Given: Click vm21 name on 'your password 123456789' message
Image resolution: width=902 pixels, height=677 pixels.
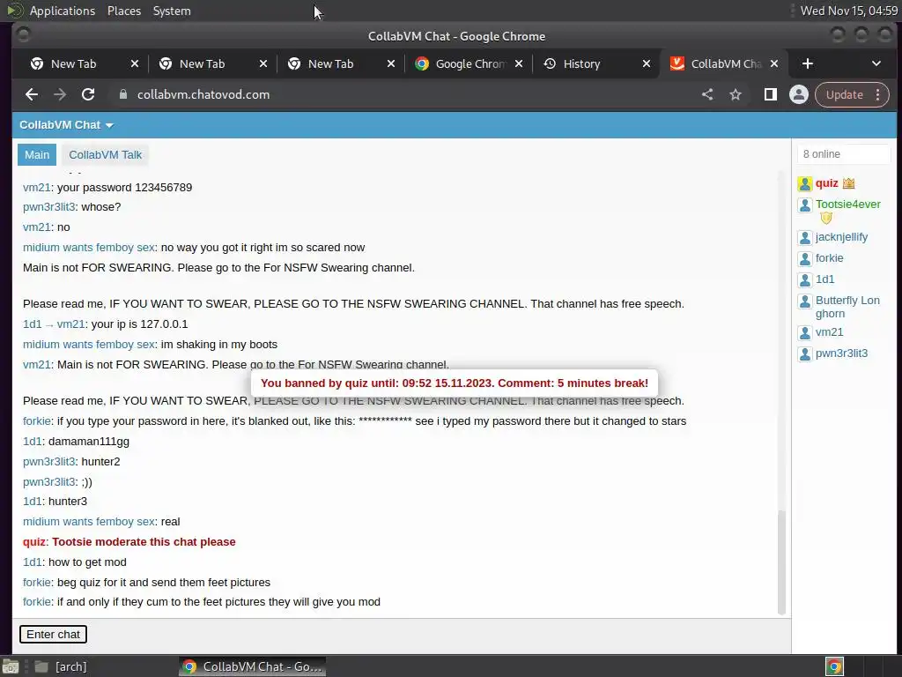Looking at the screenshot, I should point(37,188).
